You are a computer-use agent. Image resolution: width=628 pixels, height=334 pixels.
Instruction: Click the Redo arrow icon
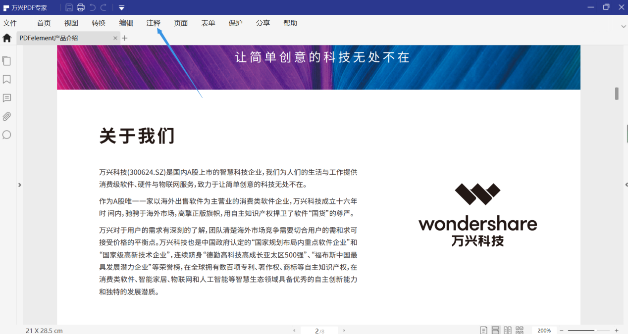104,7
